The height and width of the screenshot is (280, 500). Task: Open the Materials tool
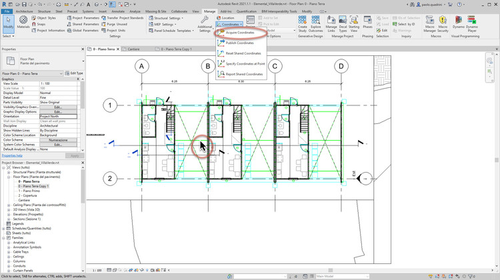coord(23,25)
